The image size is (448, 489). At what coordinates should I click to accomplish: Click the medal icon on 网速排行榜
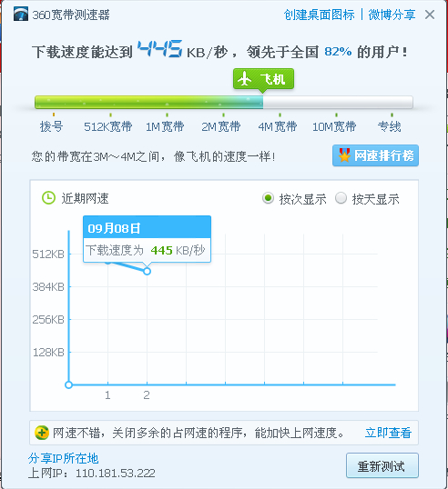point(344,155)
